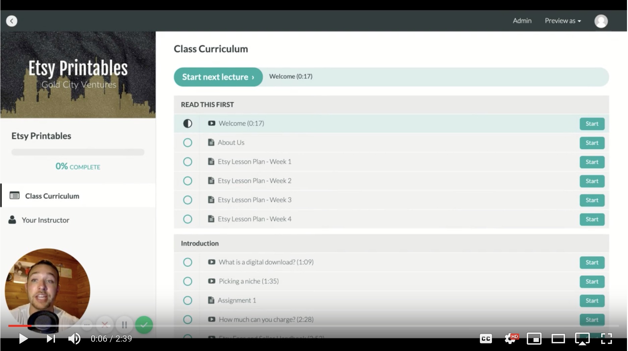Toggle circle for What is a digital download?
This screenshot has height=351, width=628.
[188, 262]
